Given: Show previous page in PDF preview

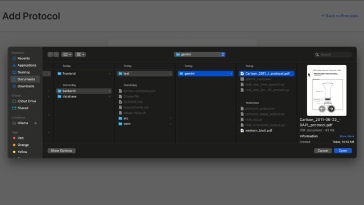Looking at the screenshot, I should coord(322,109).
